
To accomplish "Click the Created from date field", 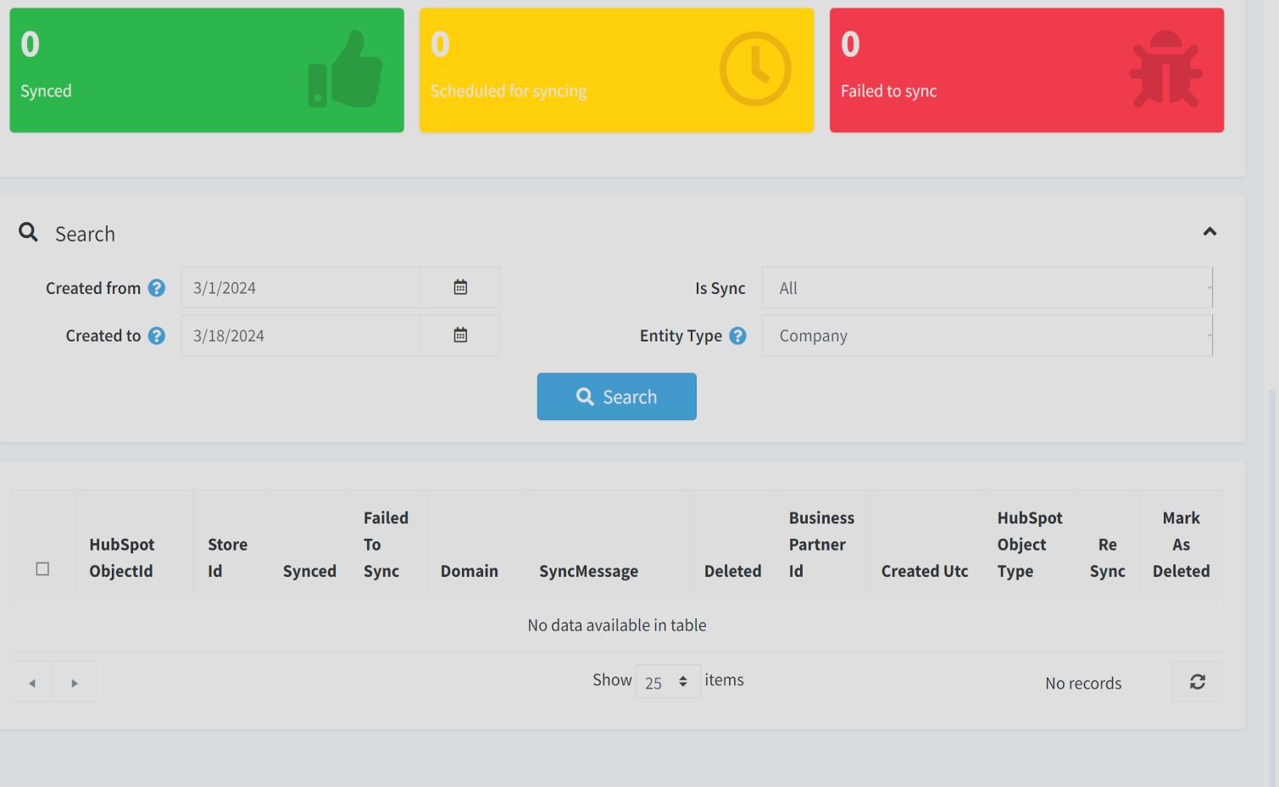I will pyautogui.click(x=300, y=288).
